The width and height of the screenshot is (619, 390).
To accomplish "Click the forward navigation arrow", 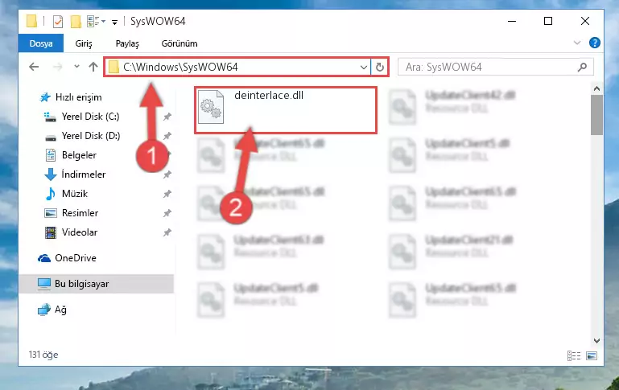I will [58, 67].
